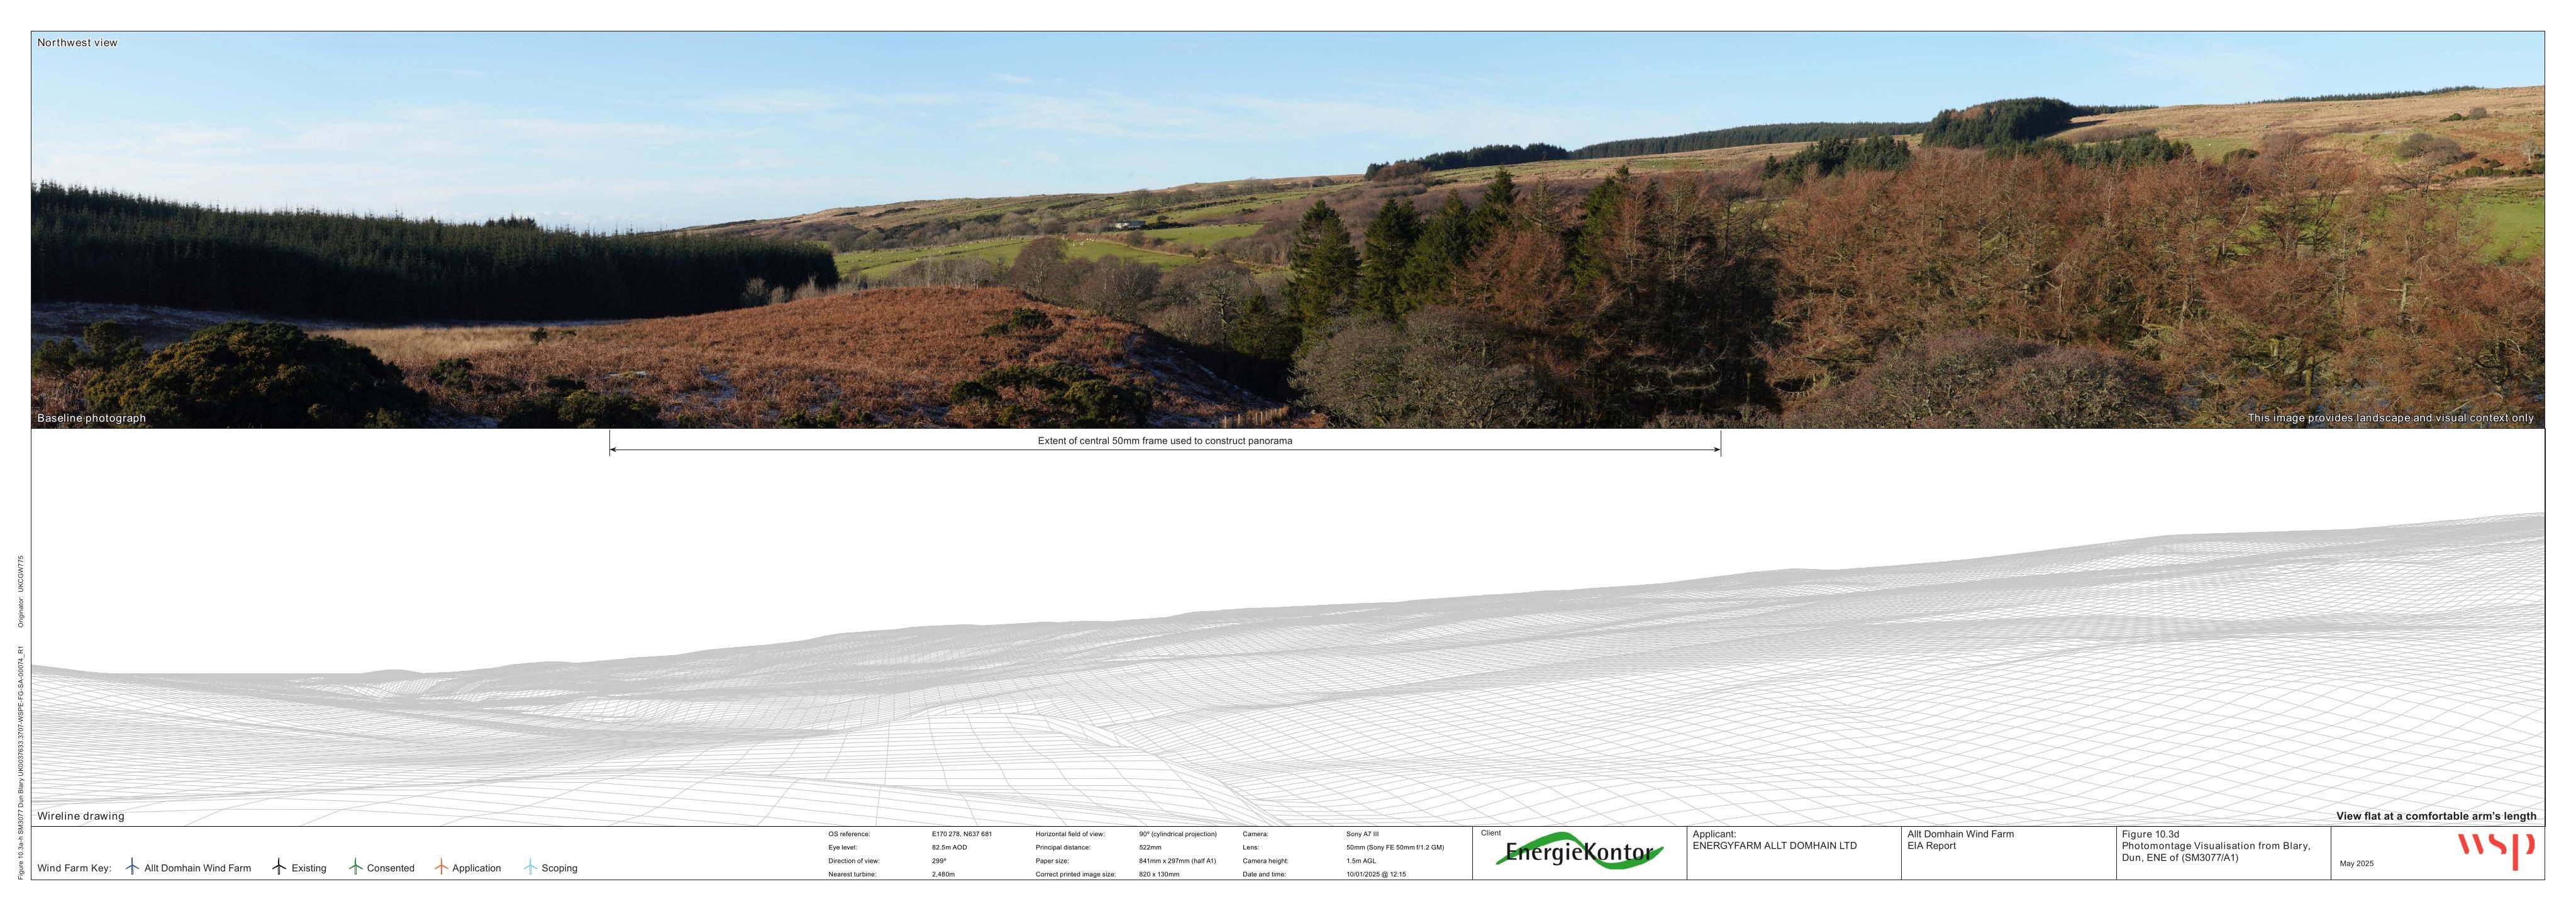Click the 'Scoping' key label
Image resolution: width=2576 pixels, height=911 pixels.
[559, 868]
